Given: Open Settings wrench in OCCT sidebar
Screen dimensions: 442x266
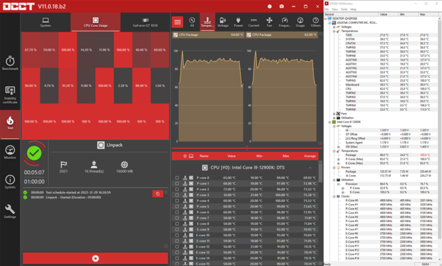Looking at the screenshot, I should [10, 211].
